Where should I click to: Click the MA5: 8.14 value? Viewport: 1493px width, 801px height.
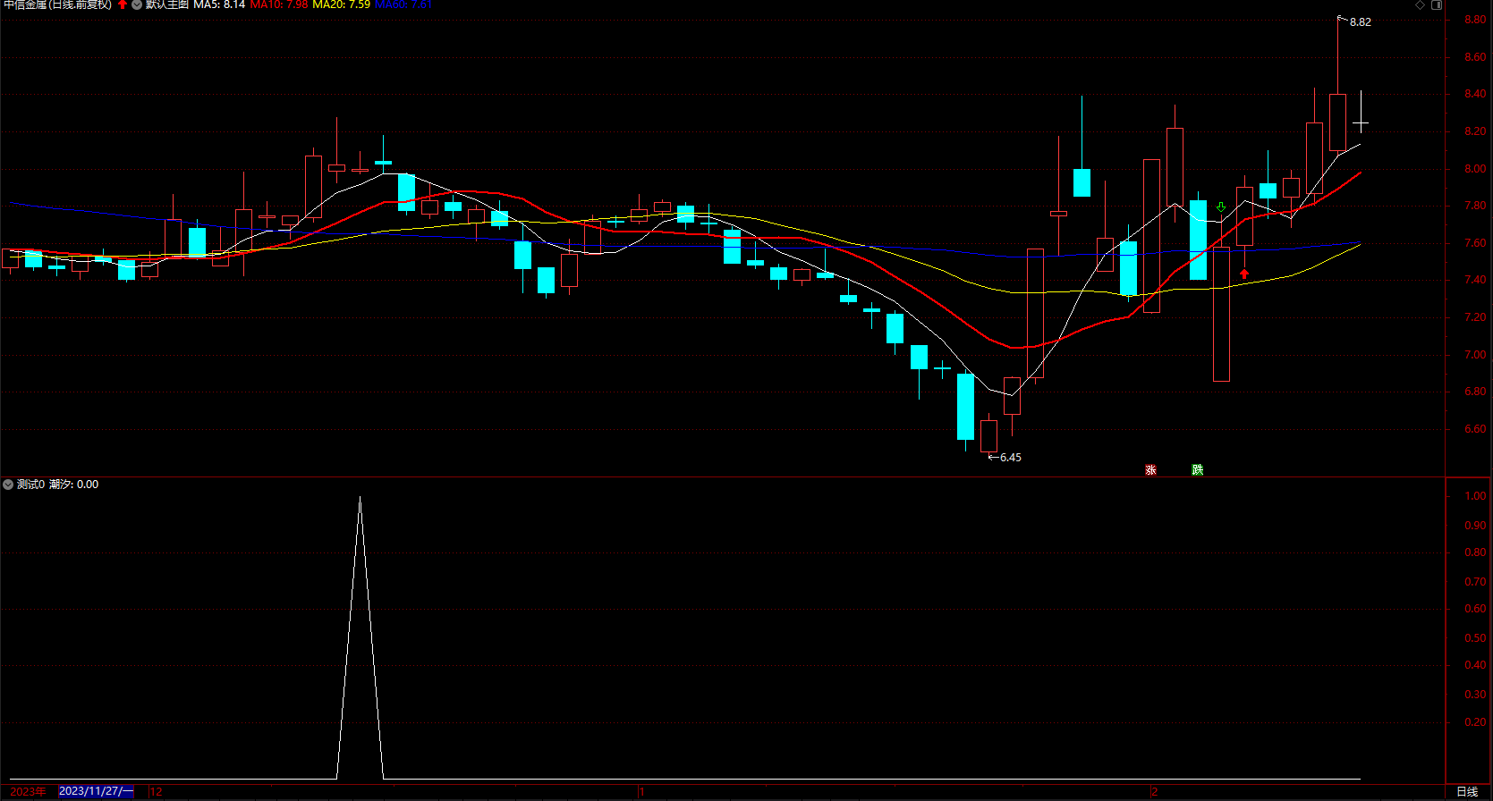point(219,4)
